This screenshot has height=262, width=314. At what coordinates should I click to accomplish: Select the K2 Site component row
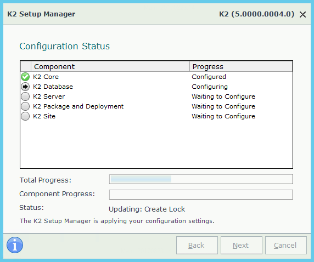coord(156,116)
